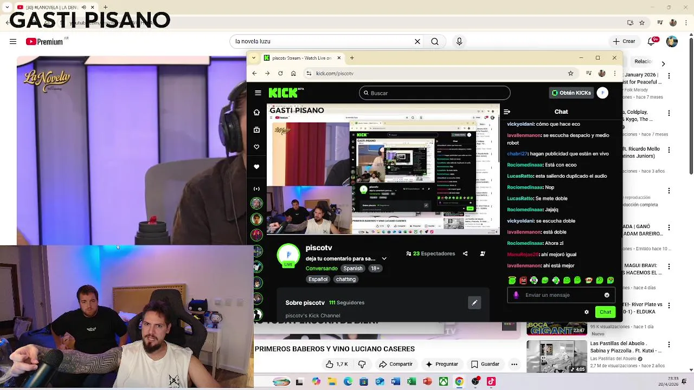Open Las Pastillas del Abuelo video thumbnail
Image resolution: width=694 pixels, height=390 pixels.
[557, 356]
